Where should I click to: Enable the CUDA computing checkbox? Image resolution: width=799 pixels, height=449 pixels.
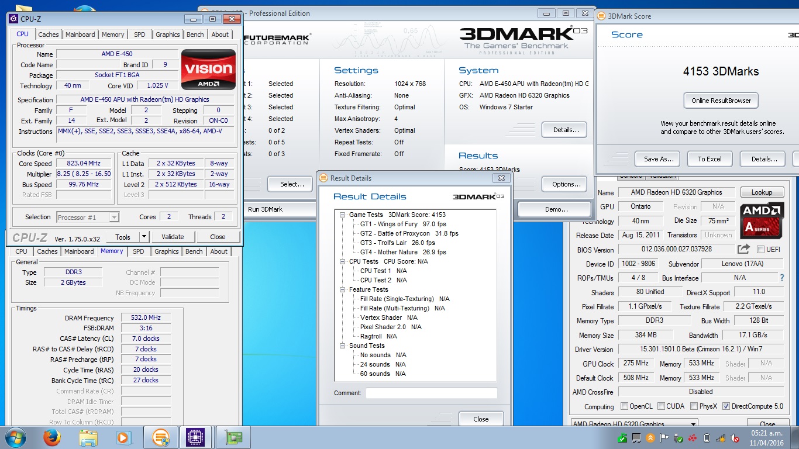point(661,406)
